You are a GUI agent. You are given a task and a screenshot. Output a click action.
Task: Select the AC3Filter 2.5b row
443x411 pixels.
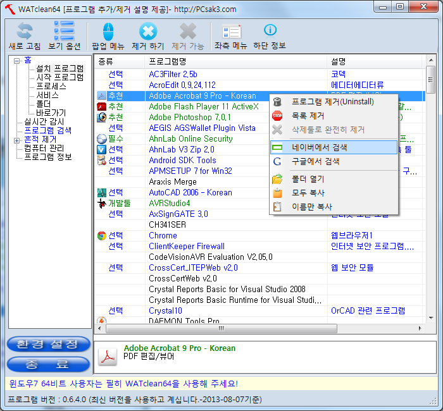click(259, 75)
